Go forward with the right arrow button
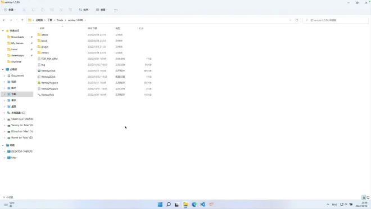This screenshot has width=371, height=209. 11,20
